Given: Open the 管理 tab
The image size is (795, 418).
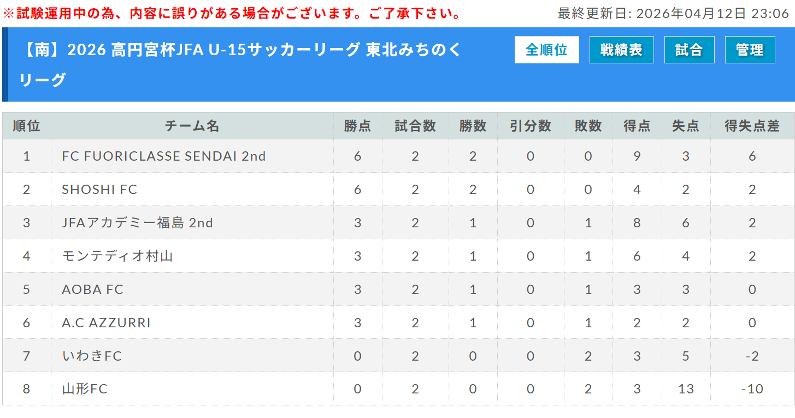Looking at the screenshot, I should coord(750,50).
